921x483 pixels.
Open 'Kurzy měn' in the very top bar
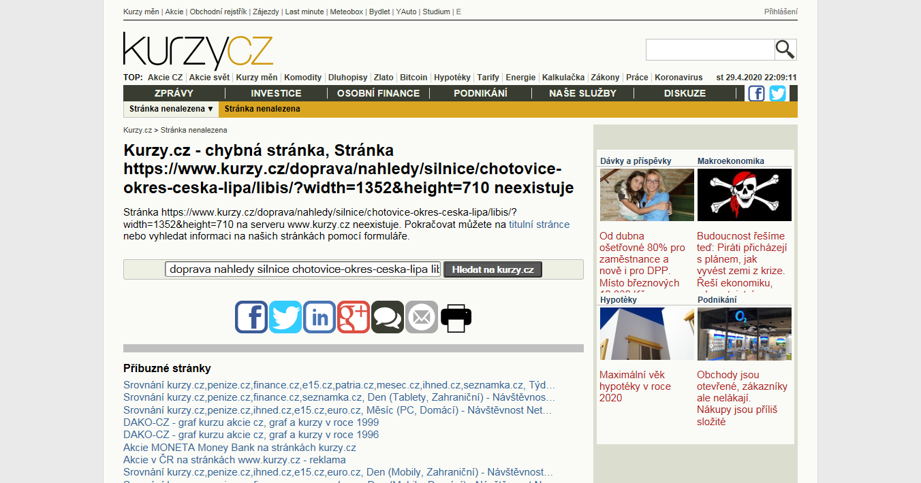(x=142, y=12)
